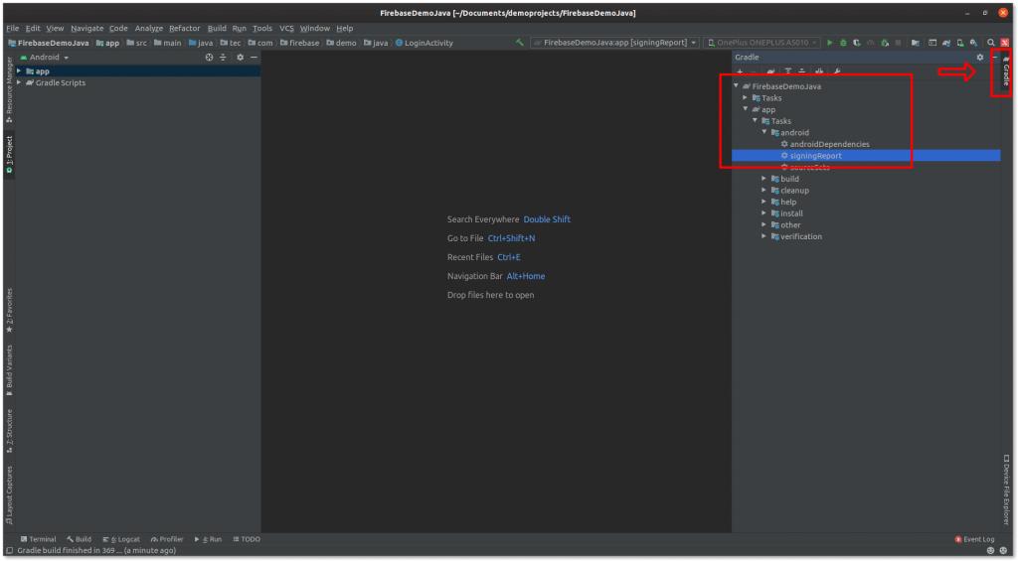
Task: Click Attach Debugger to Android Process icon
Action: (x=884, y=43)
